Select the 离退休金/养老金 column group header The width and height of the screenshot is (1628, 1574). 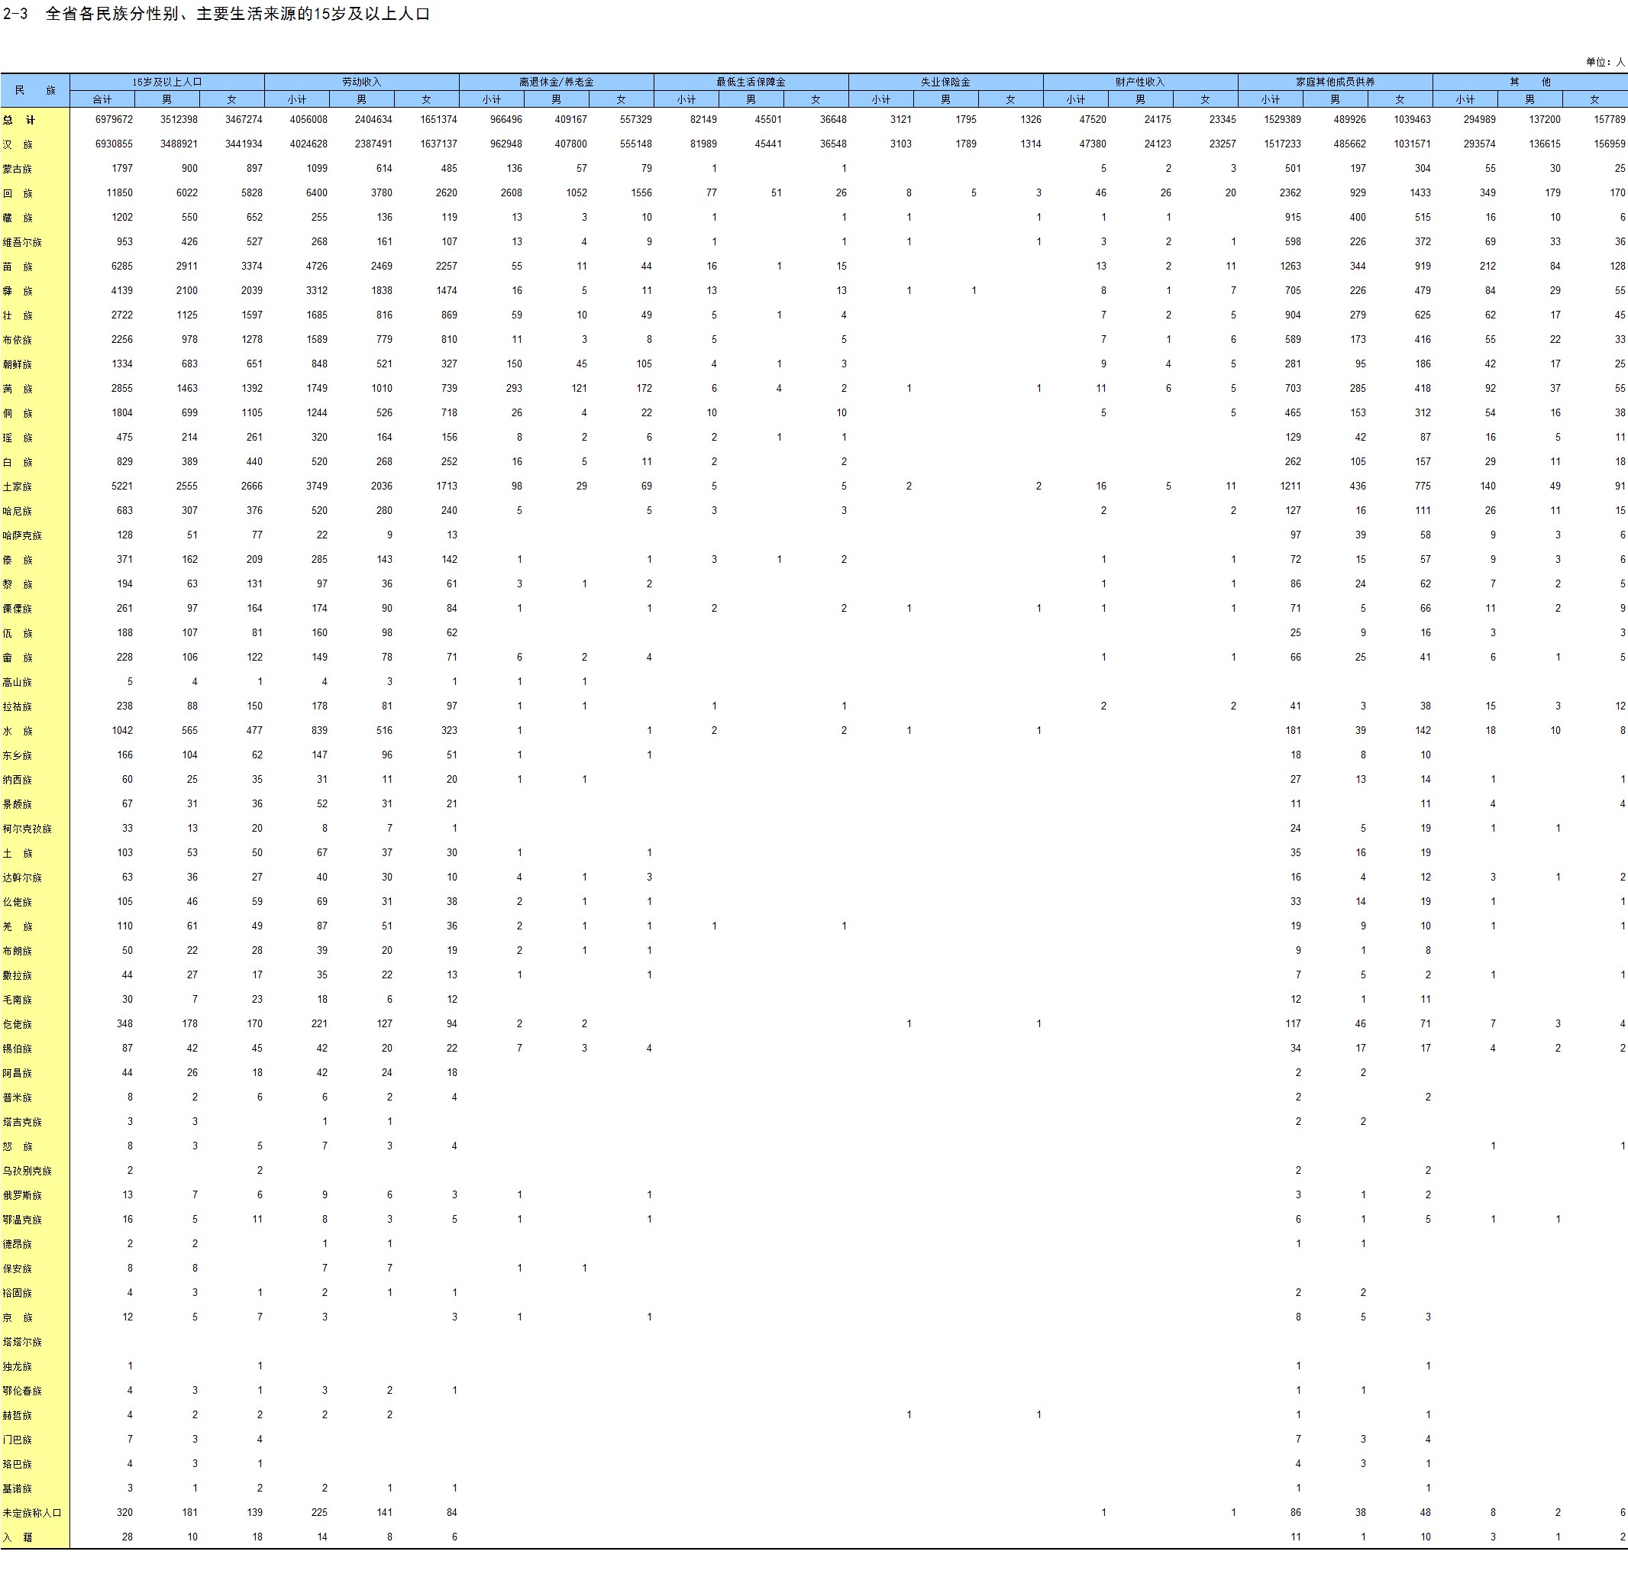[557, 82]
